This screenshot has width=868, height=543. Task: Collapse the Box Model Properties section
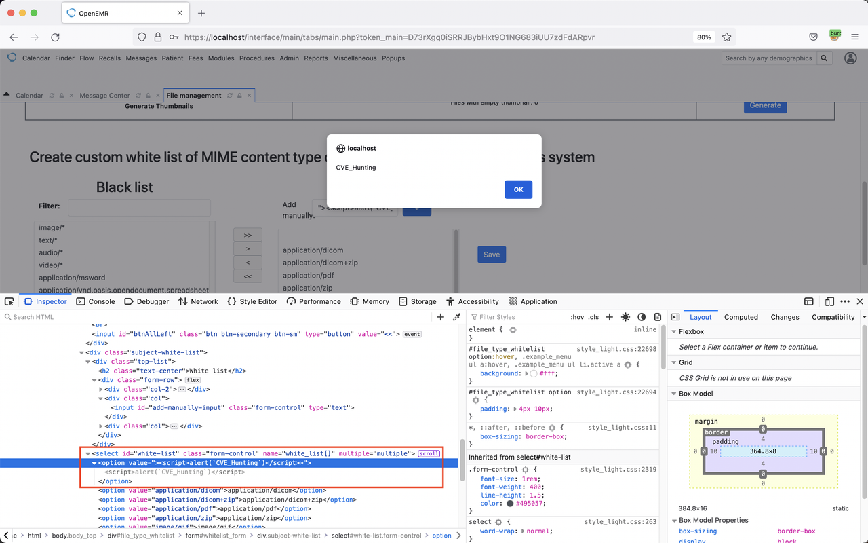pos(674,520)
